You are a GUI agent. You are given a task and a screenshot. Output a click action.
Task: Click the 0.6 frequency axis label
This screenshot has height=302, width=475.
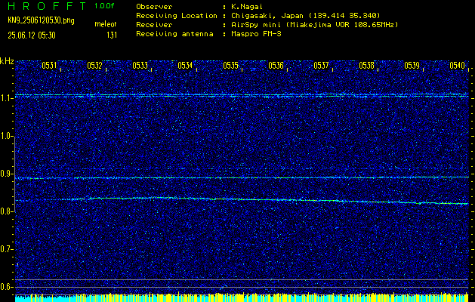6,287
